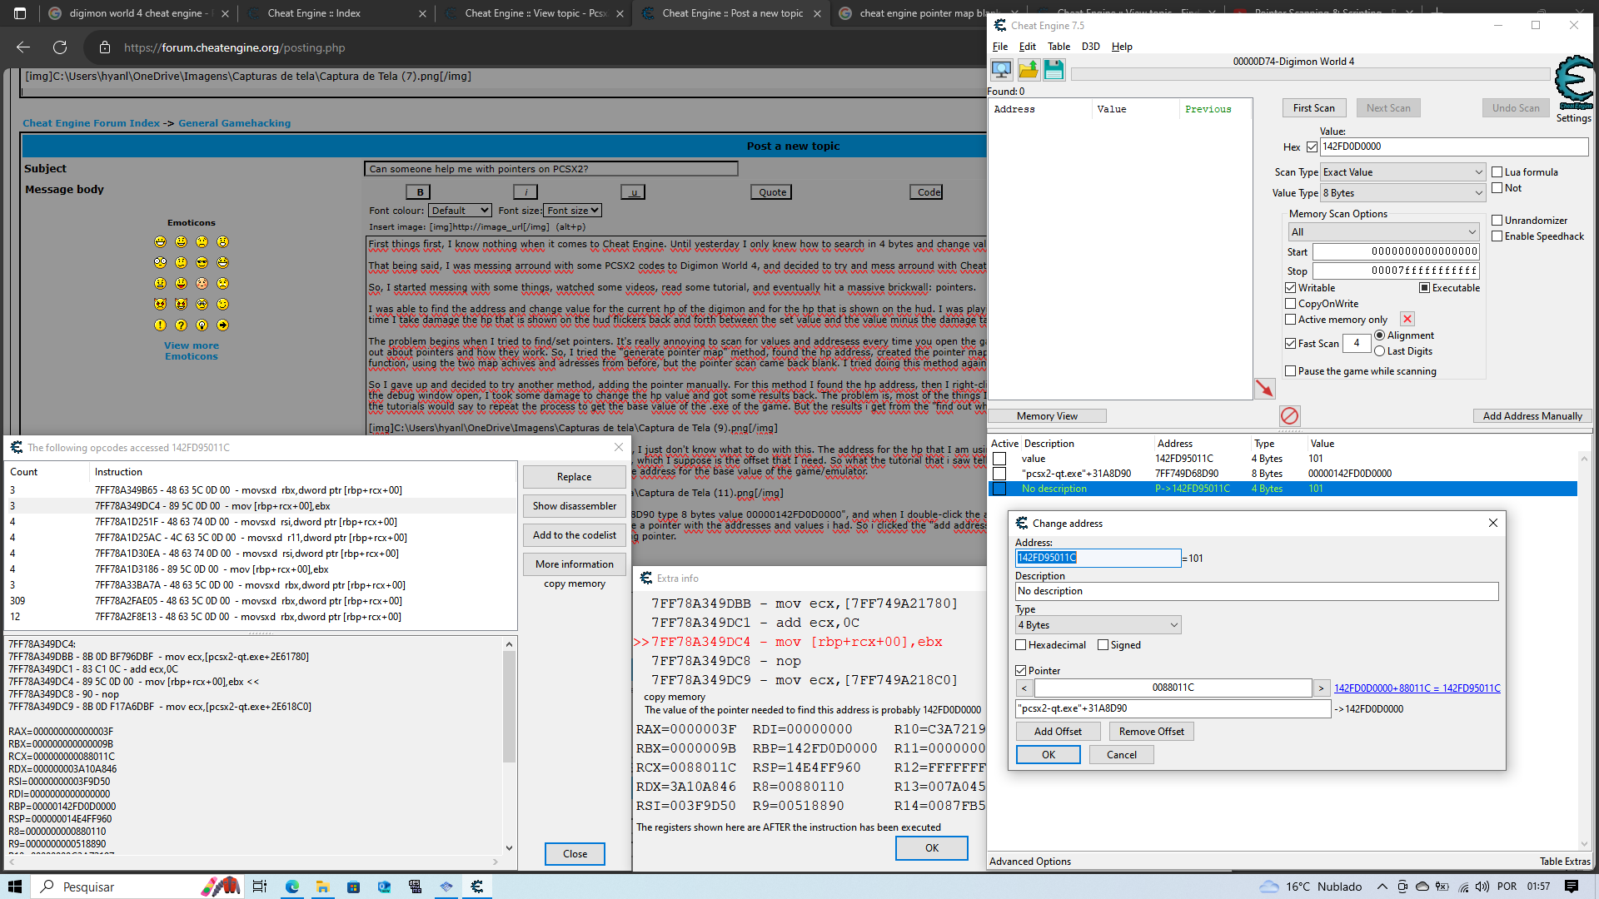
Task: Click the Add Address Manually button icon
Action: [1529, 415]
